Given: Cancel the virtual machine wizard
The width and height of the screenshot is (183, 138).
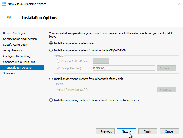Looking at the screenshot, I should (169, 131).
